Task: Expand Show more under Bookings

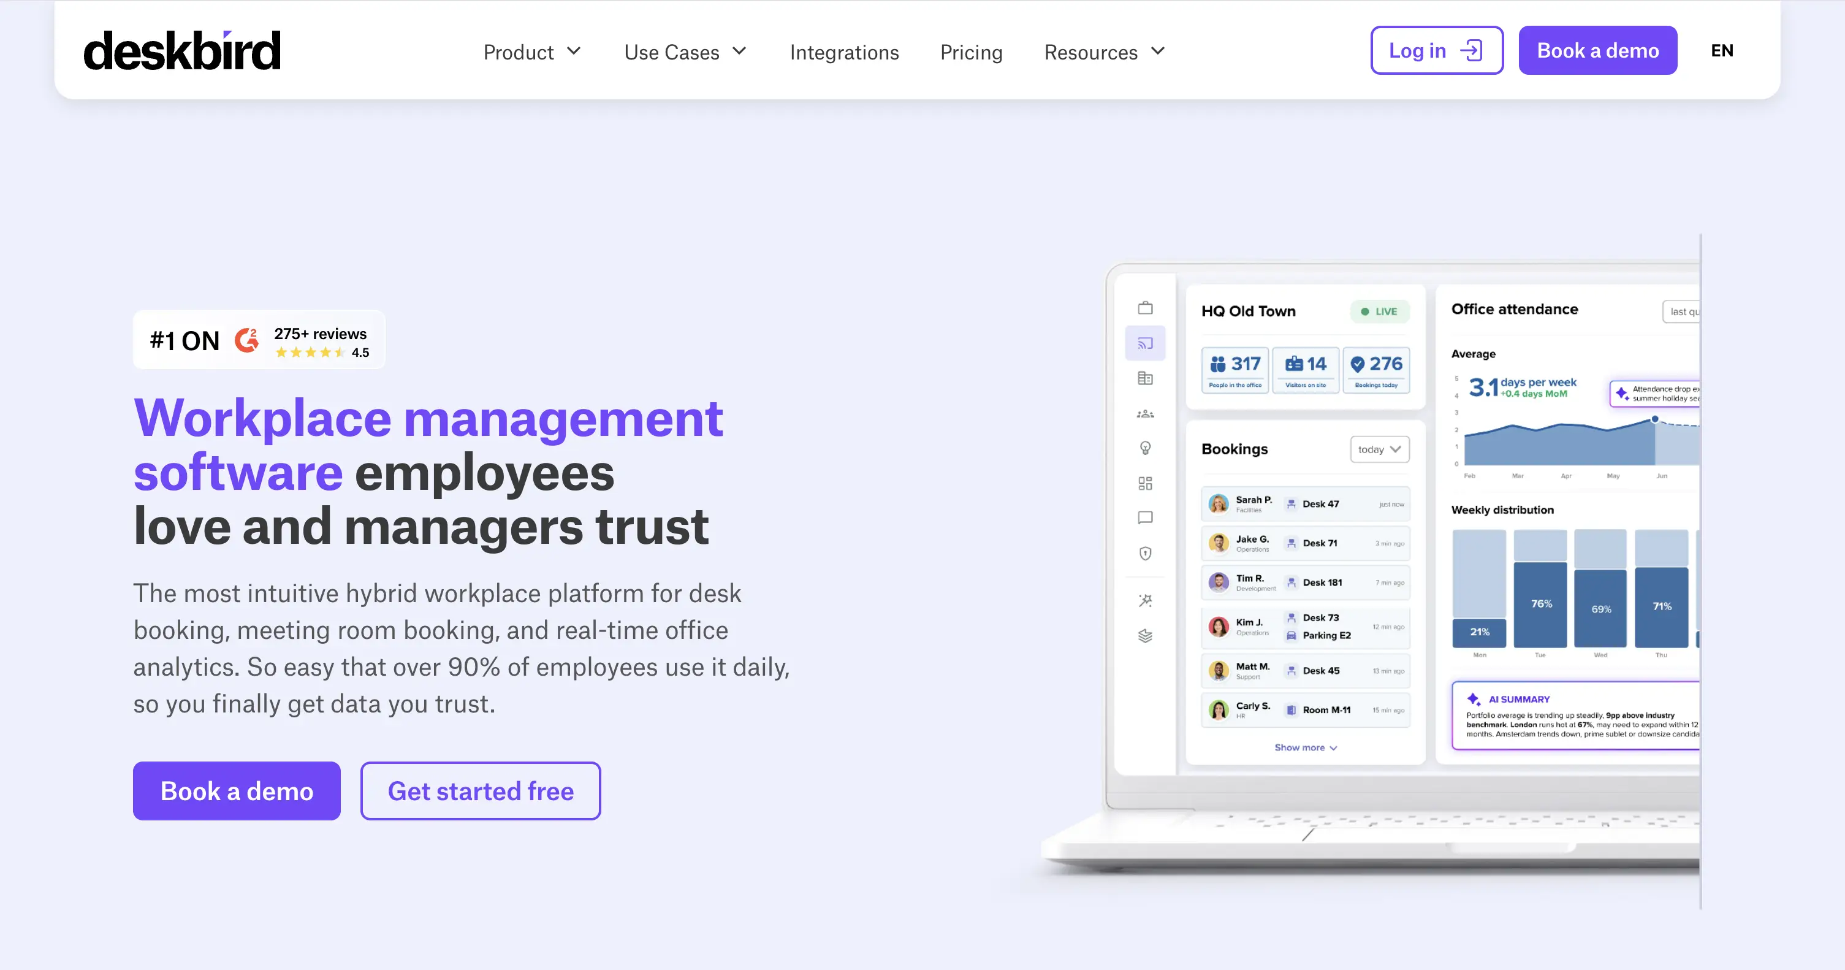Action: (1305, 747)
